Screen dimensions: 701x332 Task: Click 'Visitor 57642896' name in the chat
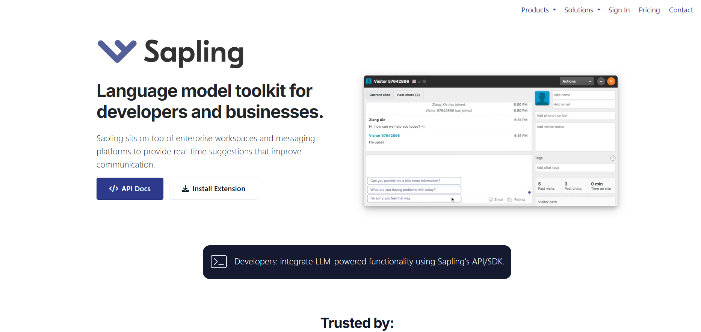(384, 136)
